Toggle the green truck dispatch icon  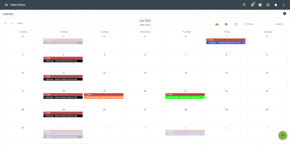point(217,24)
